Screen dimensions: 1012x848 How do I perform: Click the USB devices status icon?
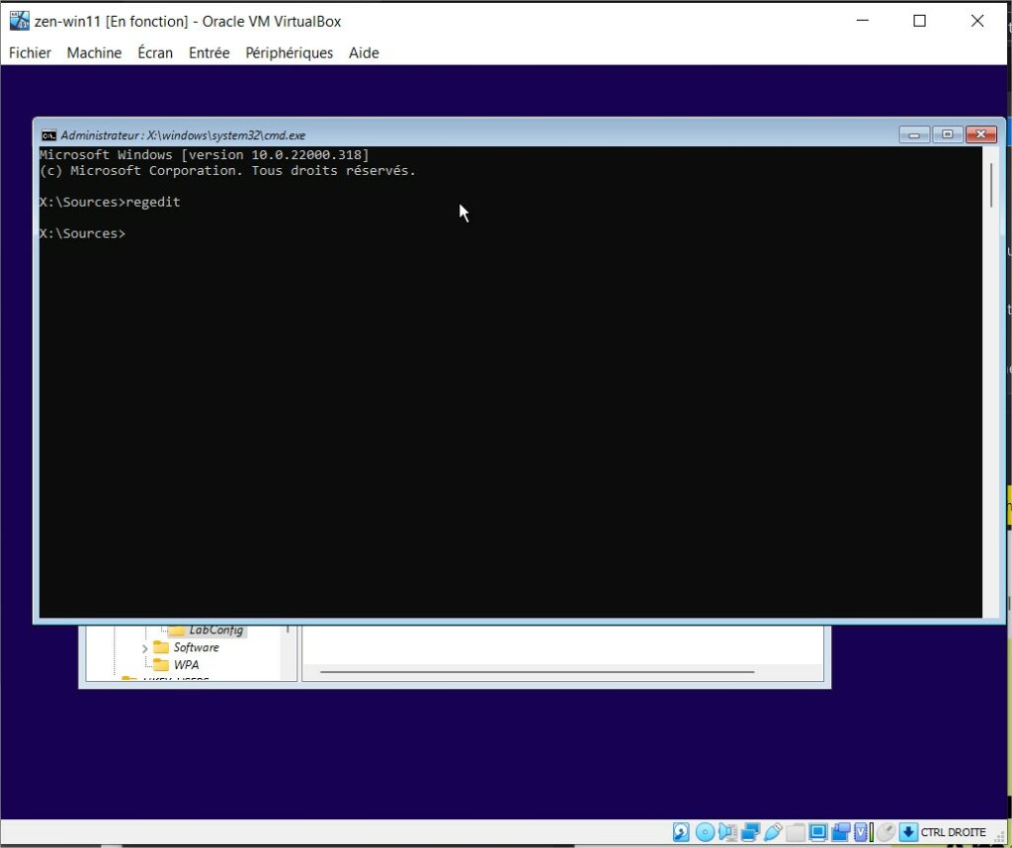click(x=773, y=832)
